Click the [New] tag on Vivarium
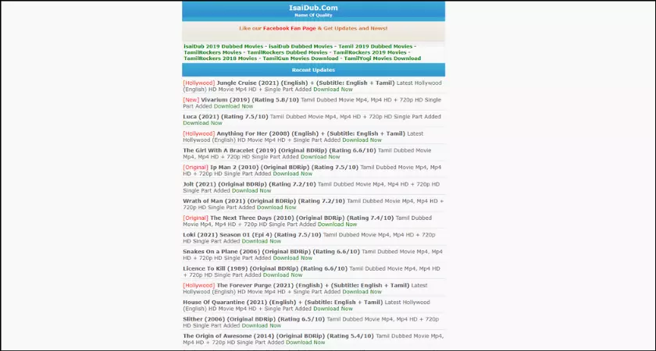 pyautogui.click(x=191, y=101)
